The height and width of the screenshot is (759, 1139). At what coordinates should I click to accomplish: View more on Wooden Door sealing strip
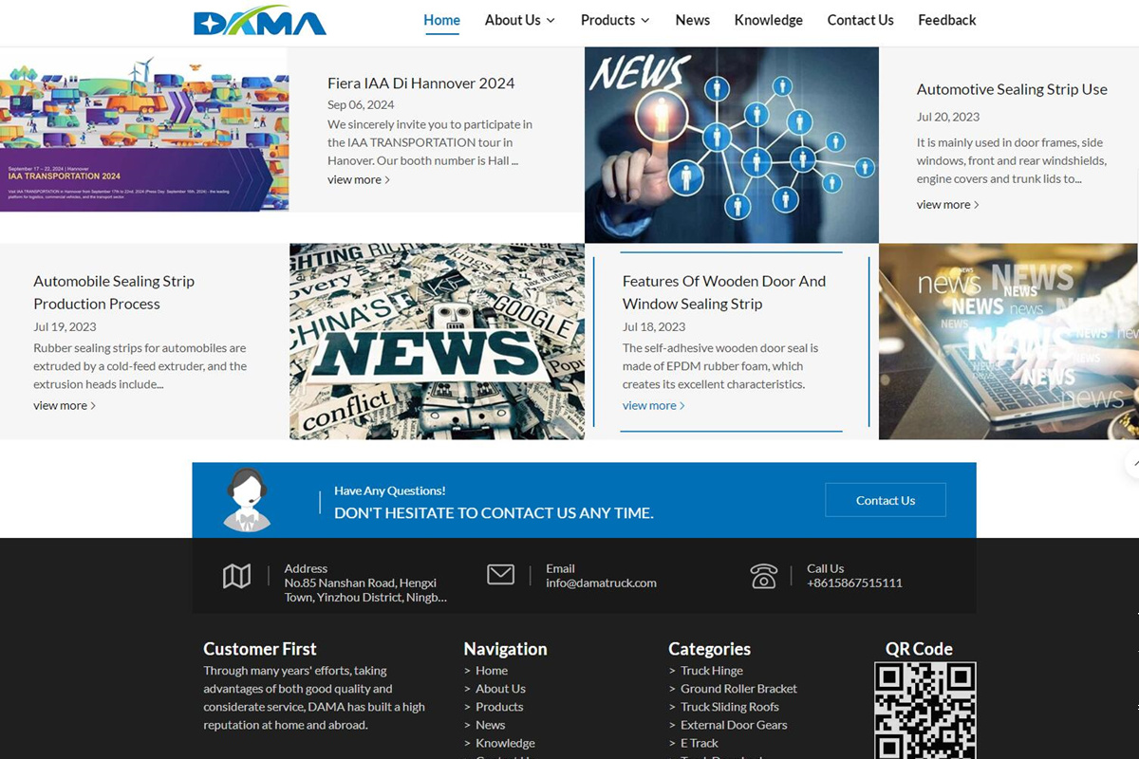point(654,405)
